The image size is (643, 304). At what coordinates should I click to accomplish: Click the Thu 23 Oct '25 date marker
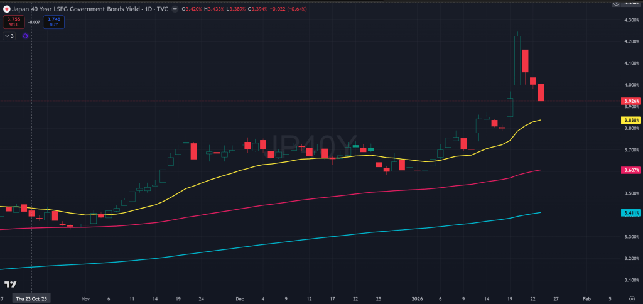tap(31, 300)
